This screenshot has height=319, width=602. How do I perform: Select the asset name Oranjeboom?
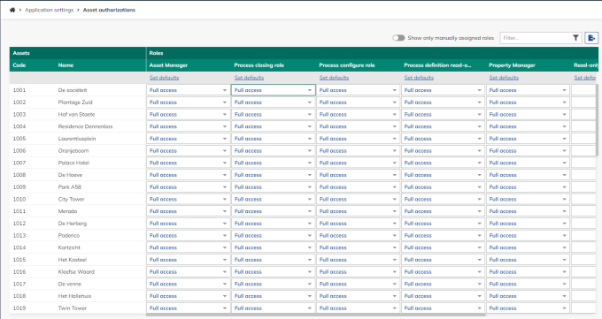[x=73, y=151]
